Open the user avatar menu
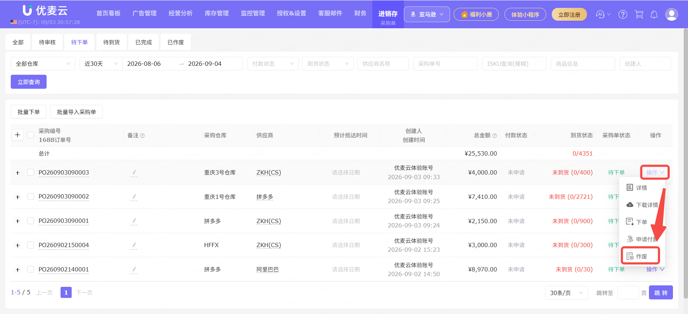 pos(672,14)
